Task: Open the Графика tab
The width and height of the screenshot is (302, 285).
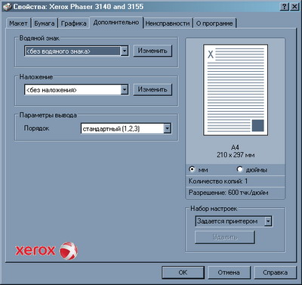Action: tap(74, 23)
